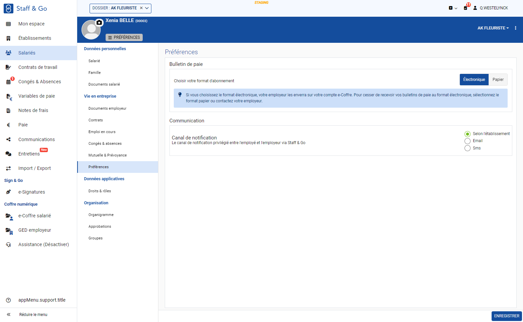Open the Communications share icon
This screenshot has width=523, height=322.
coord(8,139)
